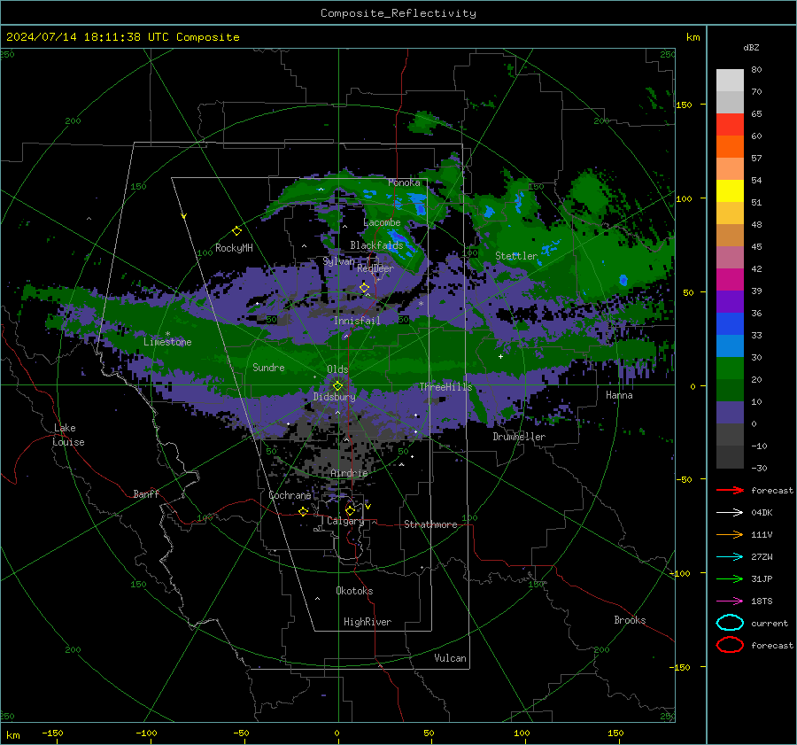Screen dimensions: 797x745
Task: Select the white 80 dBZ colour swatch
Action: [x=730, y=80]
